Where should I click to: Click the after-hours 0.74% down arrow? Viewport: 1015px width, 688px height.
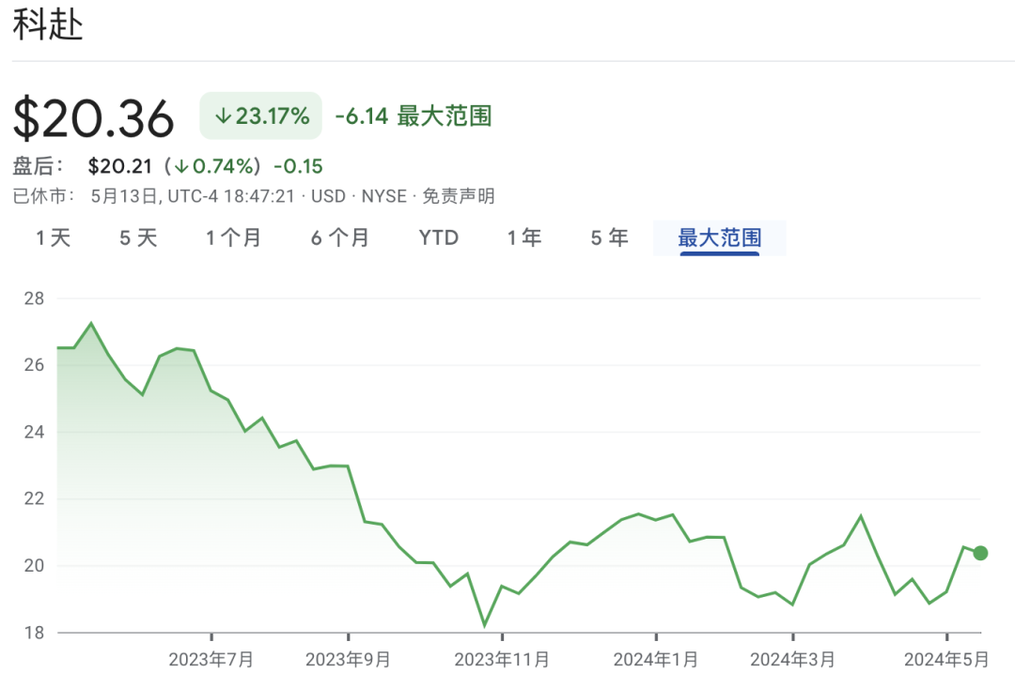182,167
